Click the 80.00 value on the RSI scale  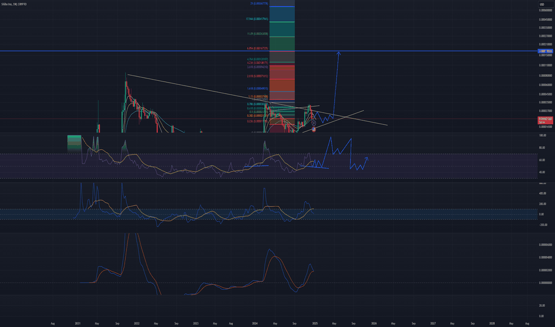(x=542, y=148)
